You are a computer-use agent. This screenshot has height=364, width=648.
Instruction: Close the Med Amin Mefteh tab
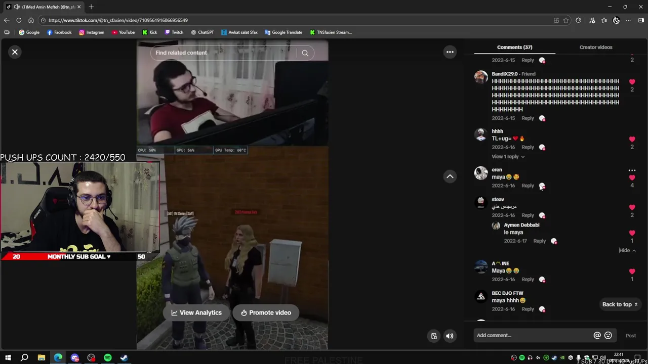click(79, 7)
